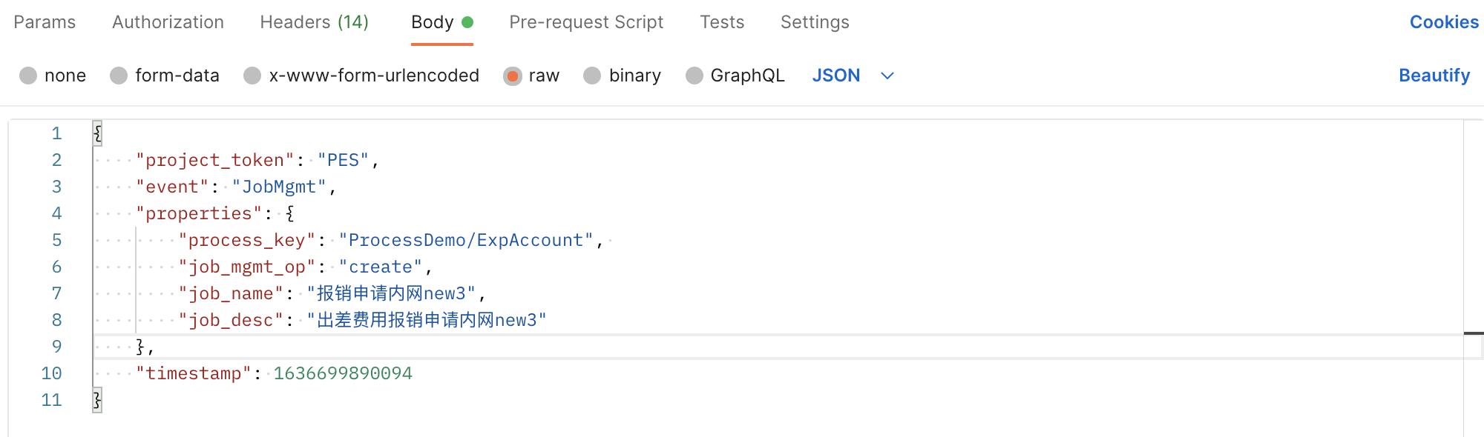Open the request Settings tab

[815, 22]
